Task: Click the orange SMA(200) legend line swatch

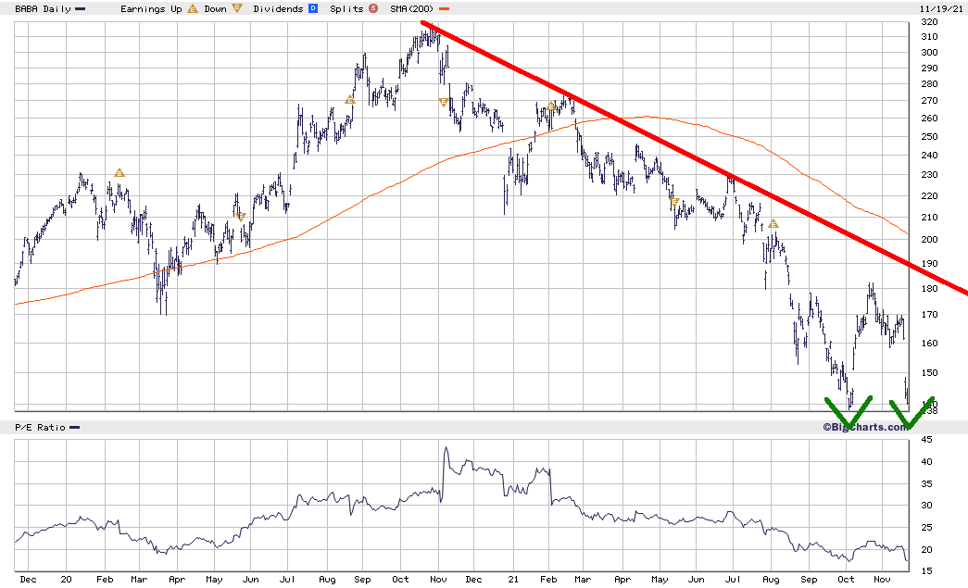Action: pyautogui.click(x=444, y=9)
